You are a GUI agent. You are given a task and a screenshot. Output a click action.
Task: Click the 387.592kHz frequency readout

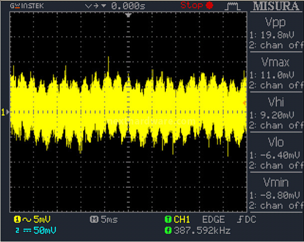tap(202, 230)
